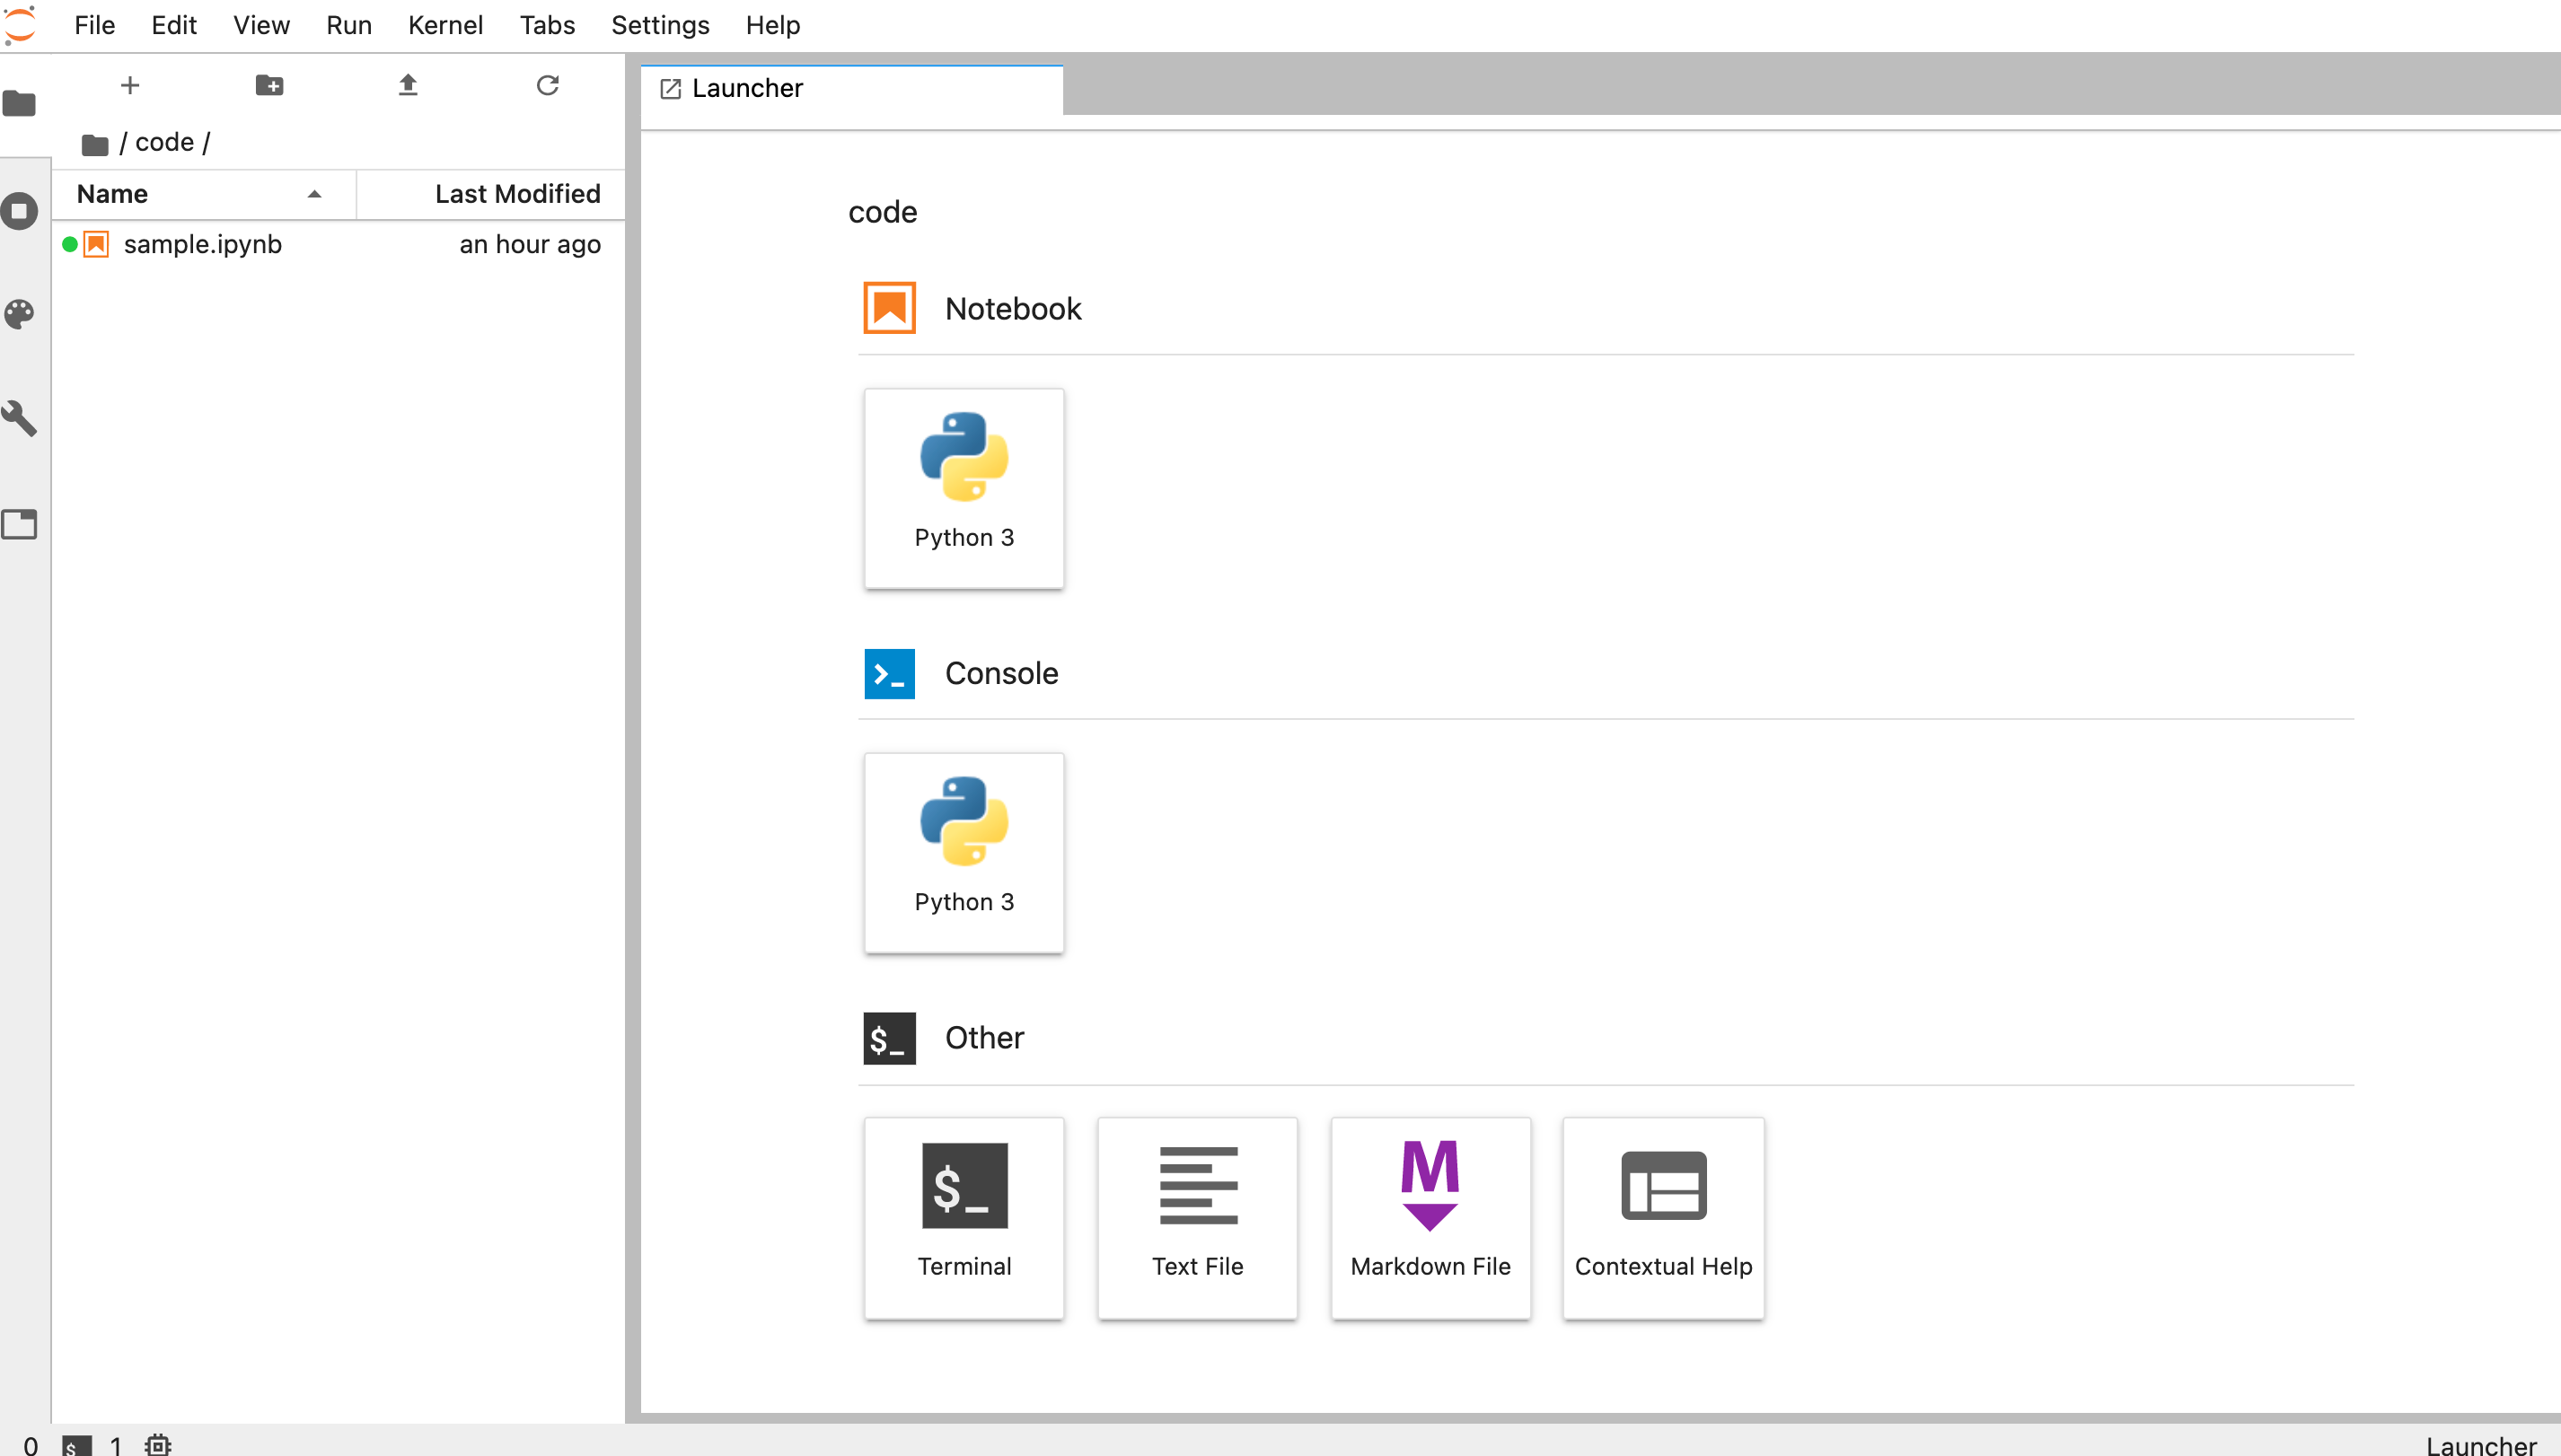Select sample.ipynb in file list

[x=202, y=245]
